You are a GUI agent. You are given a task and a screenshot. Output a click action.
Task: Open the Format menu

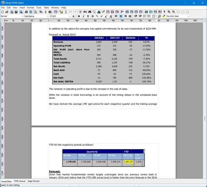(x=30, y=7)
